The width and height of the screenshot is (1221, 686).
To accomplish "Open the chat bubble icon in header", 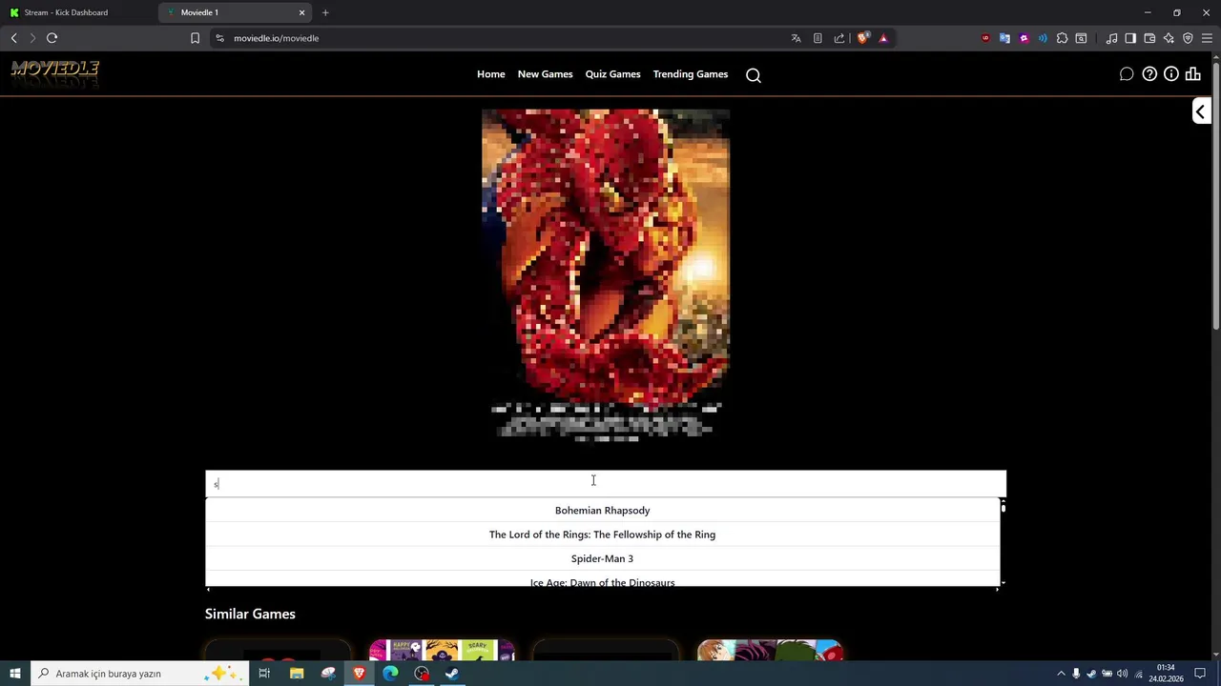I will (x=1127, y=74).
